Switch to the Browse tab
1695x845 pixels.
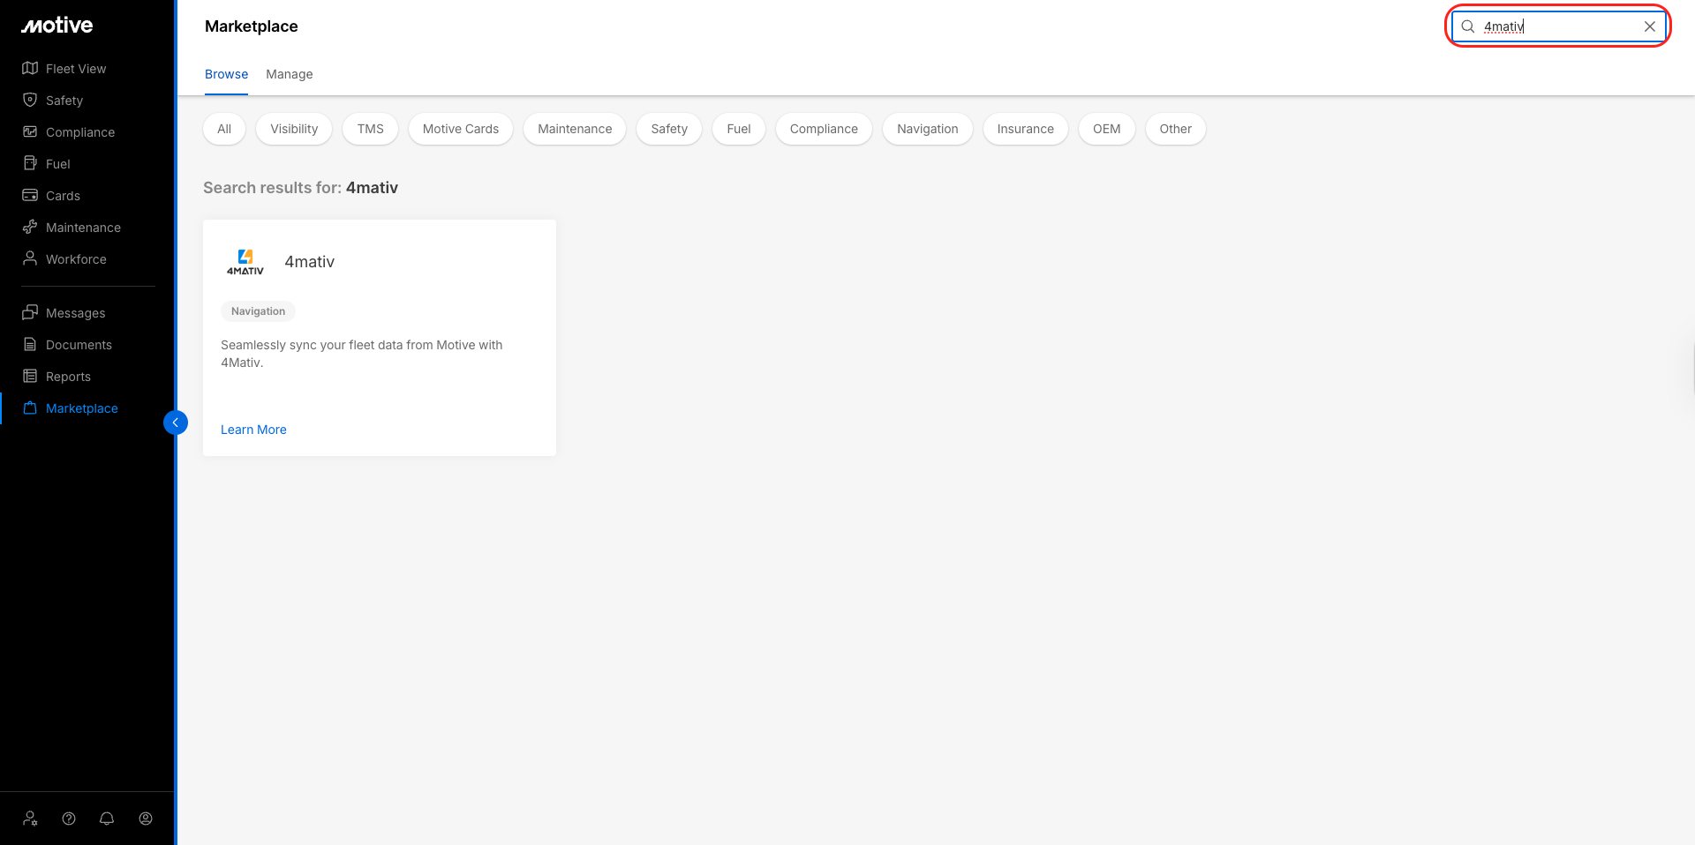tap(226, 74)
